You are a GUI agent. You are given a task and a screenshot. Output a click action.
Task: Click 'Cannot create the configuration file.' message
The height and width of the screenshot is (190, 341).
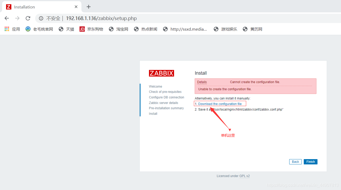(x=255, y=82)
